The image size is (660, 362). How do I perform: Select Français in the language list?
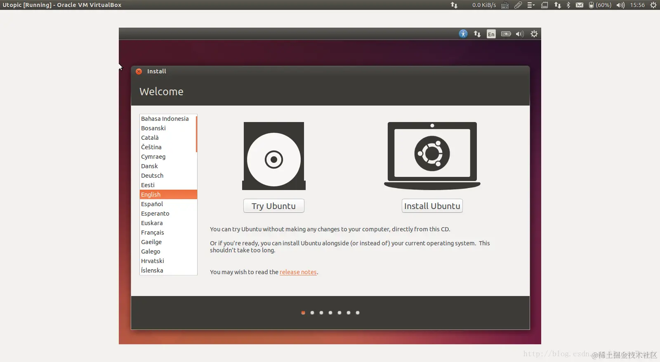[168, 233]
